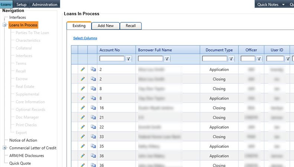Image resolution: width=294 pixels, height=167 pixels.
Task: Copy account 33 Closing record
Action: tap(93, 136)
